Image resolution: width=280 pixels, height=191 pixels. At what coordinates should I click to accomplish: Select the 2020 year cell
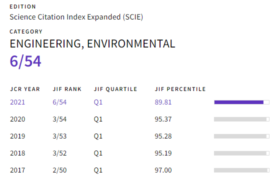pos(17,119)
